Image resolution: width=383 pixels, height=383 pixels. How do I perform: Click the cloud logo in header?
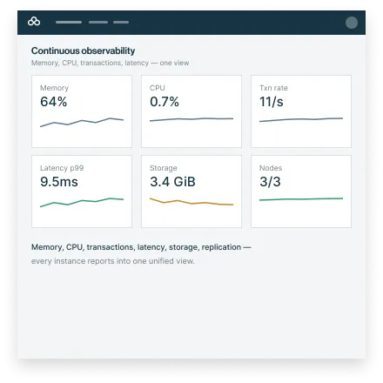[34, 22]
